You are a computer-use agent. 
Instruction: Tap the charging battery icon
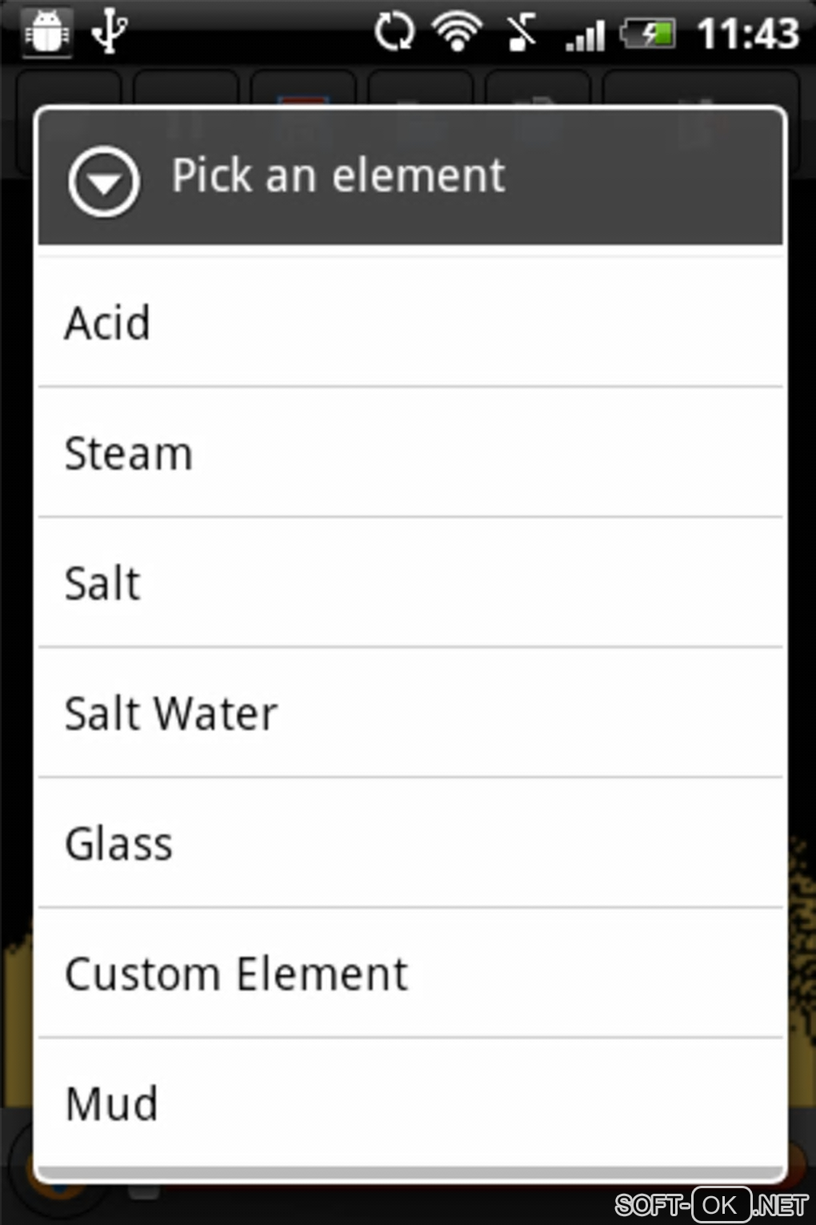[649, 34]
